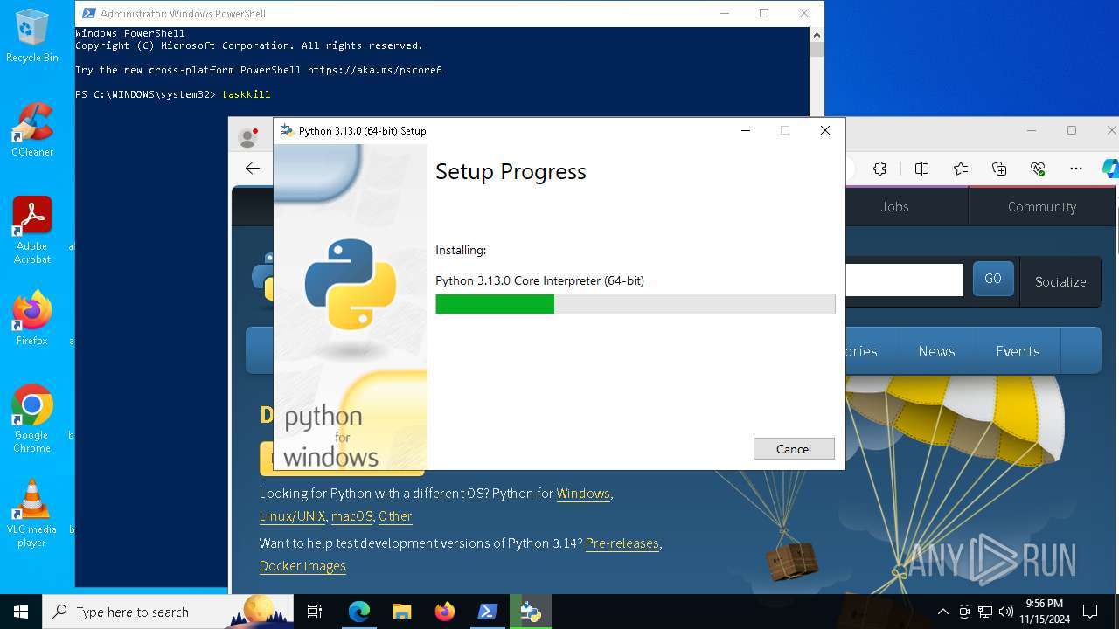Open Edge collections icon
The width and height of the screenshot is (1119, 629).
pyautogui.click(x=999, y=169)
